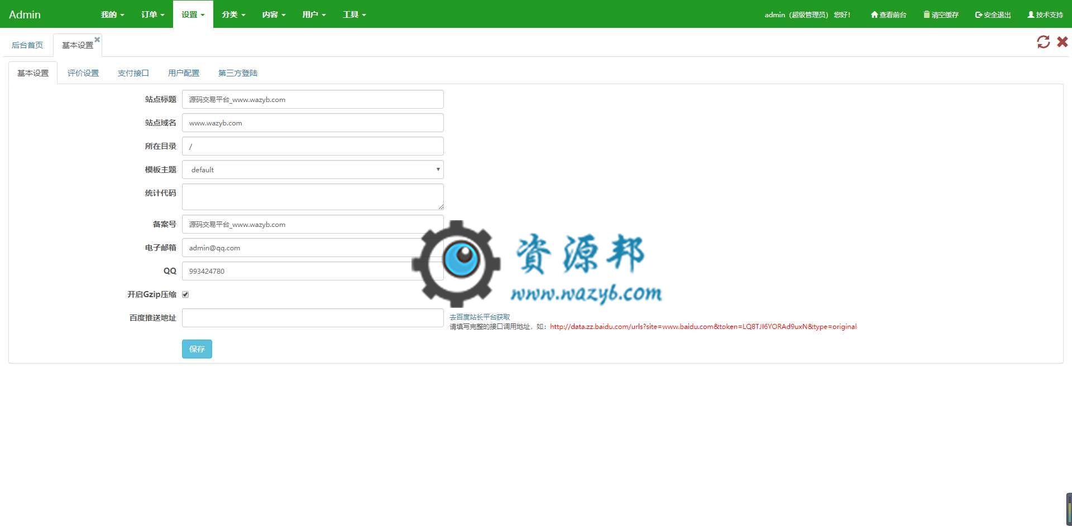The height and width of the screenshot is (528, 1072).
Task: Click 清空缓存 trash button
Action: coord(941,14)
